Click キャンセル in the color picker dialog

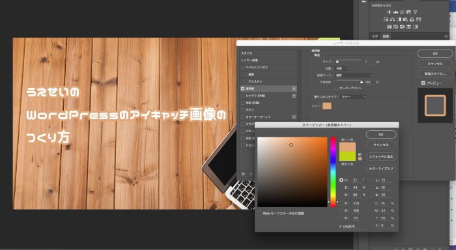(381, 145)
